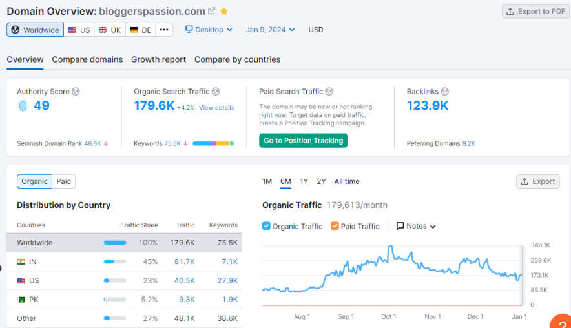The height and width of the screenshot is (328, 571).
Task: Select the US flag database
Action: [79, 30]
